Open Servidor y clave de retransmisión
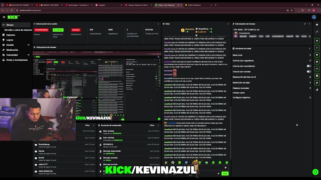 tap(18, 30)
